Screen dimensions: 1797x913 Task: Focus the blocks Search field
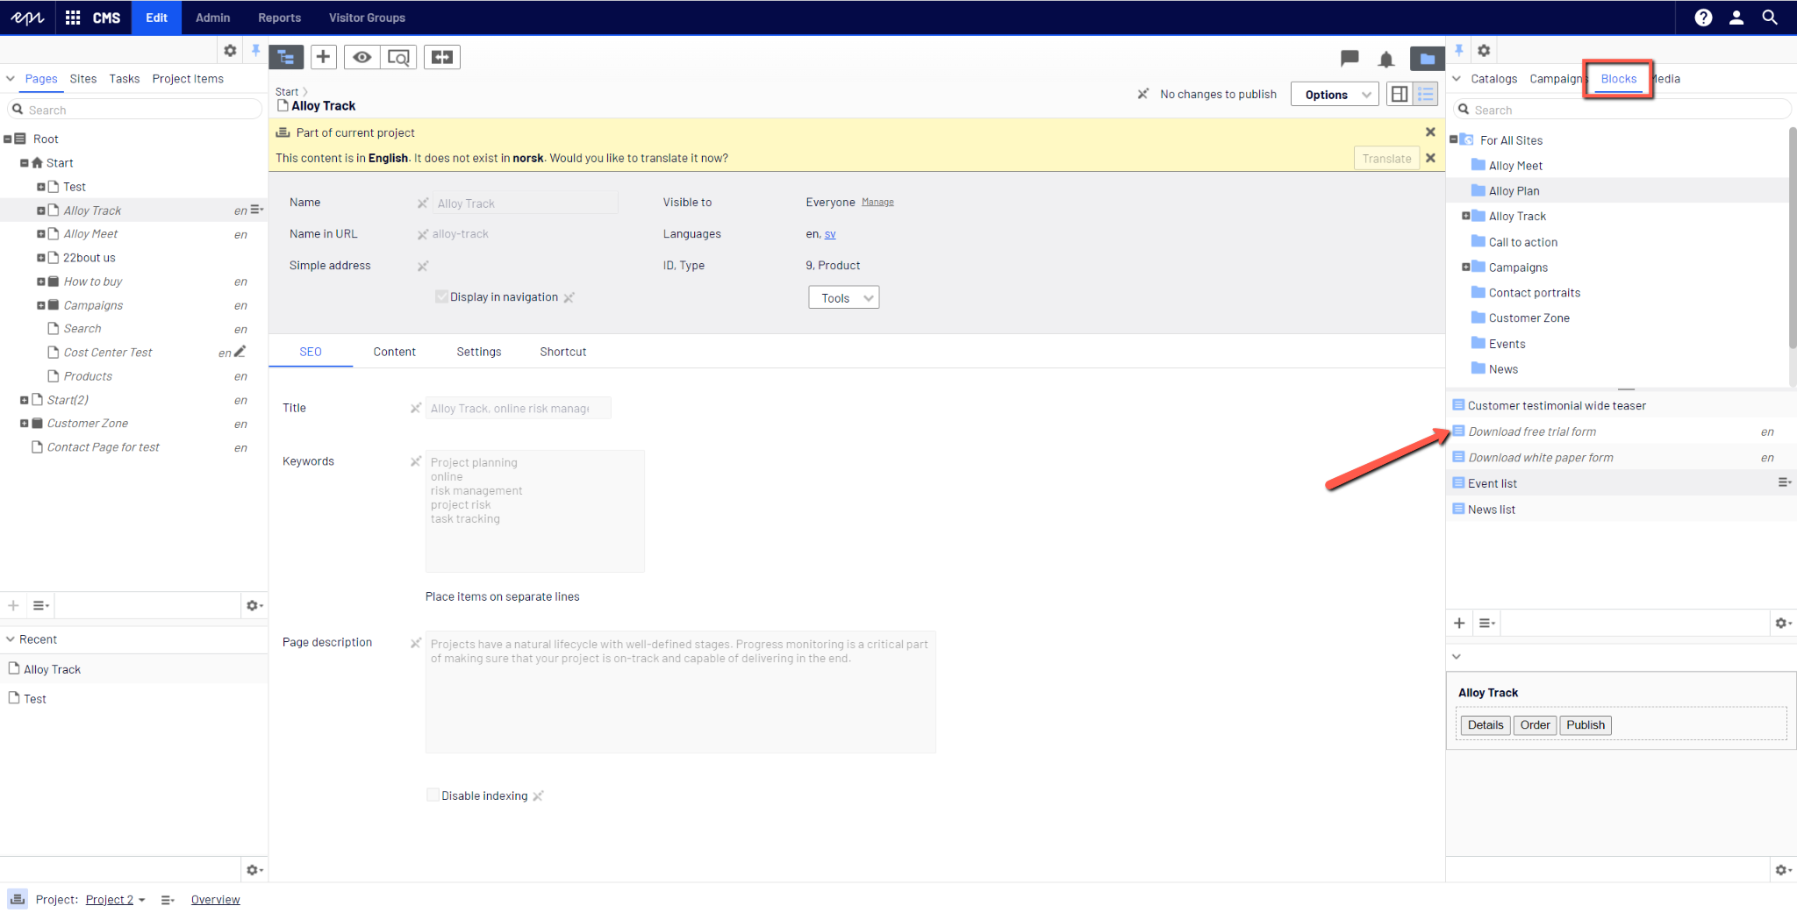1622,110
